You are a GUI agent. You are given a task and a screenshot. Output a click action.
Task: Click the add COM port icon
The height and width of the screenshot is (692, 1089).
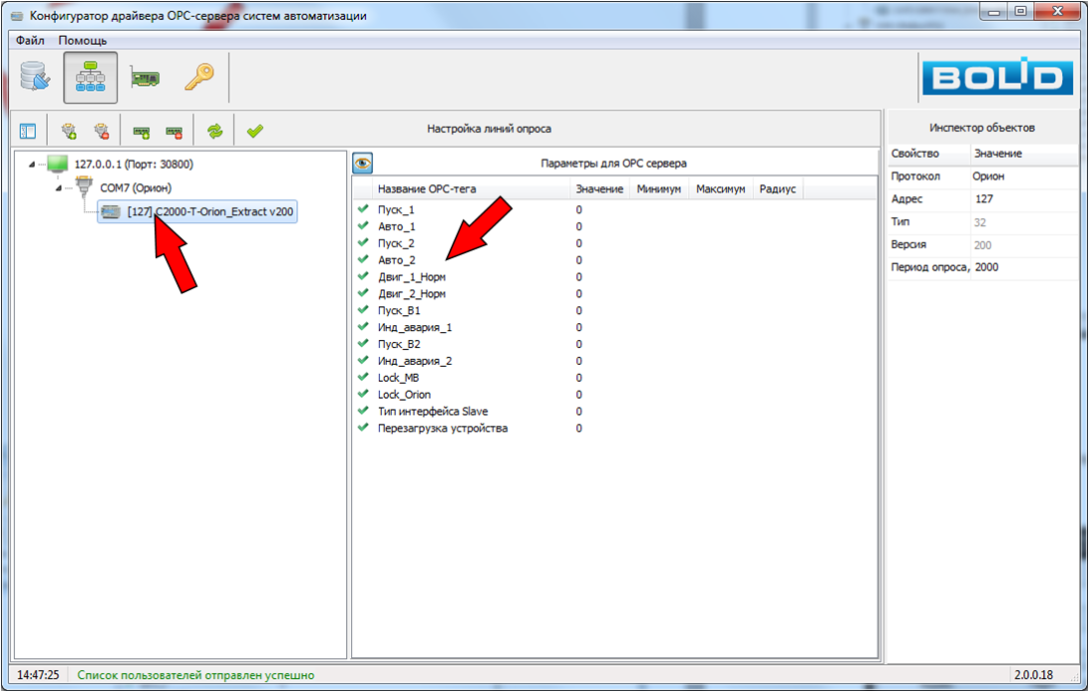click(69, 131)
